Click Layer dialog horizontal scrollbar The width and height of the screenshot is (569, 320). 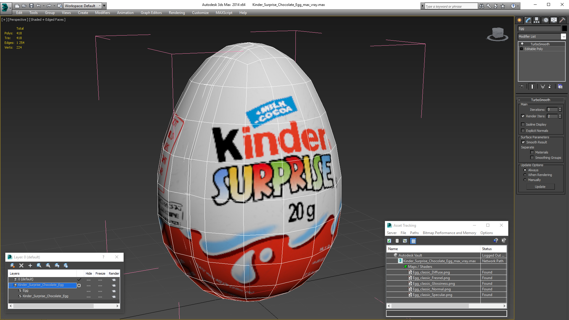tap(64, 306)
